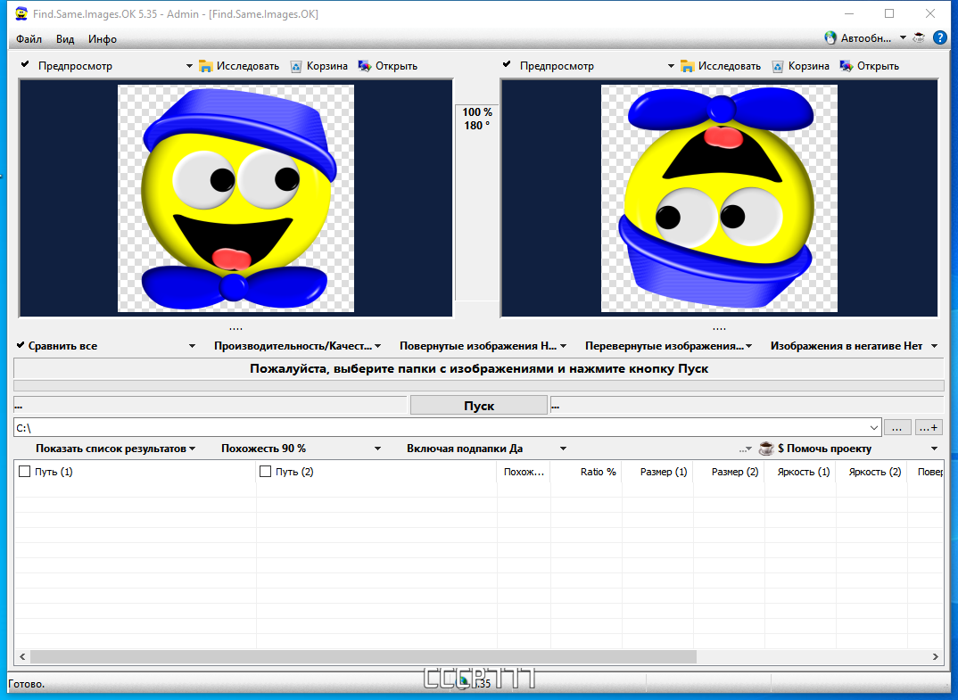Click the 100 % zoom control between previews

(x=475, y=113)
